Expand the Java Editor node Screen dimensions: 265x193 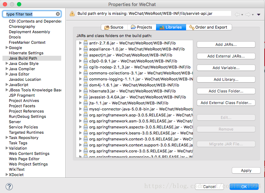(7, 74)
